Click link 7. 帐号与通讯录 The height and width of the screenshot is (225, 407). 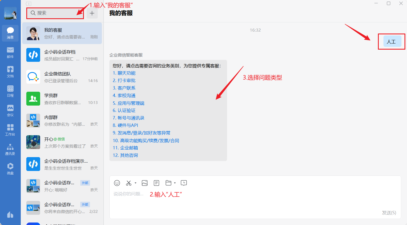128,118
